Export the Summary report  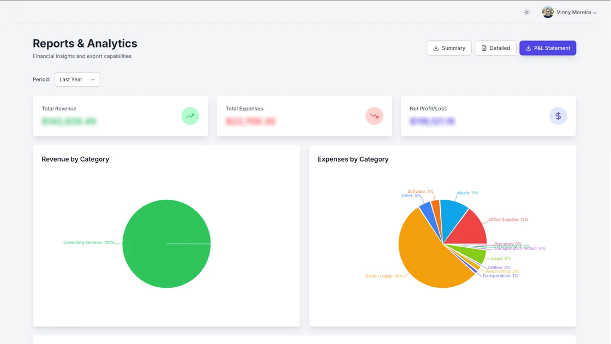pos(449,48)
